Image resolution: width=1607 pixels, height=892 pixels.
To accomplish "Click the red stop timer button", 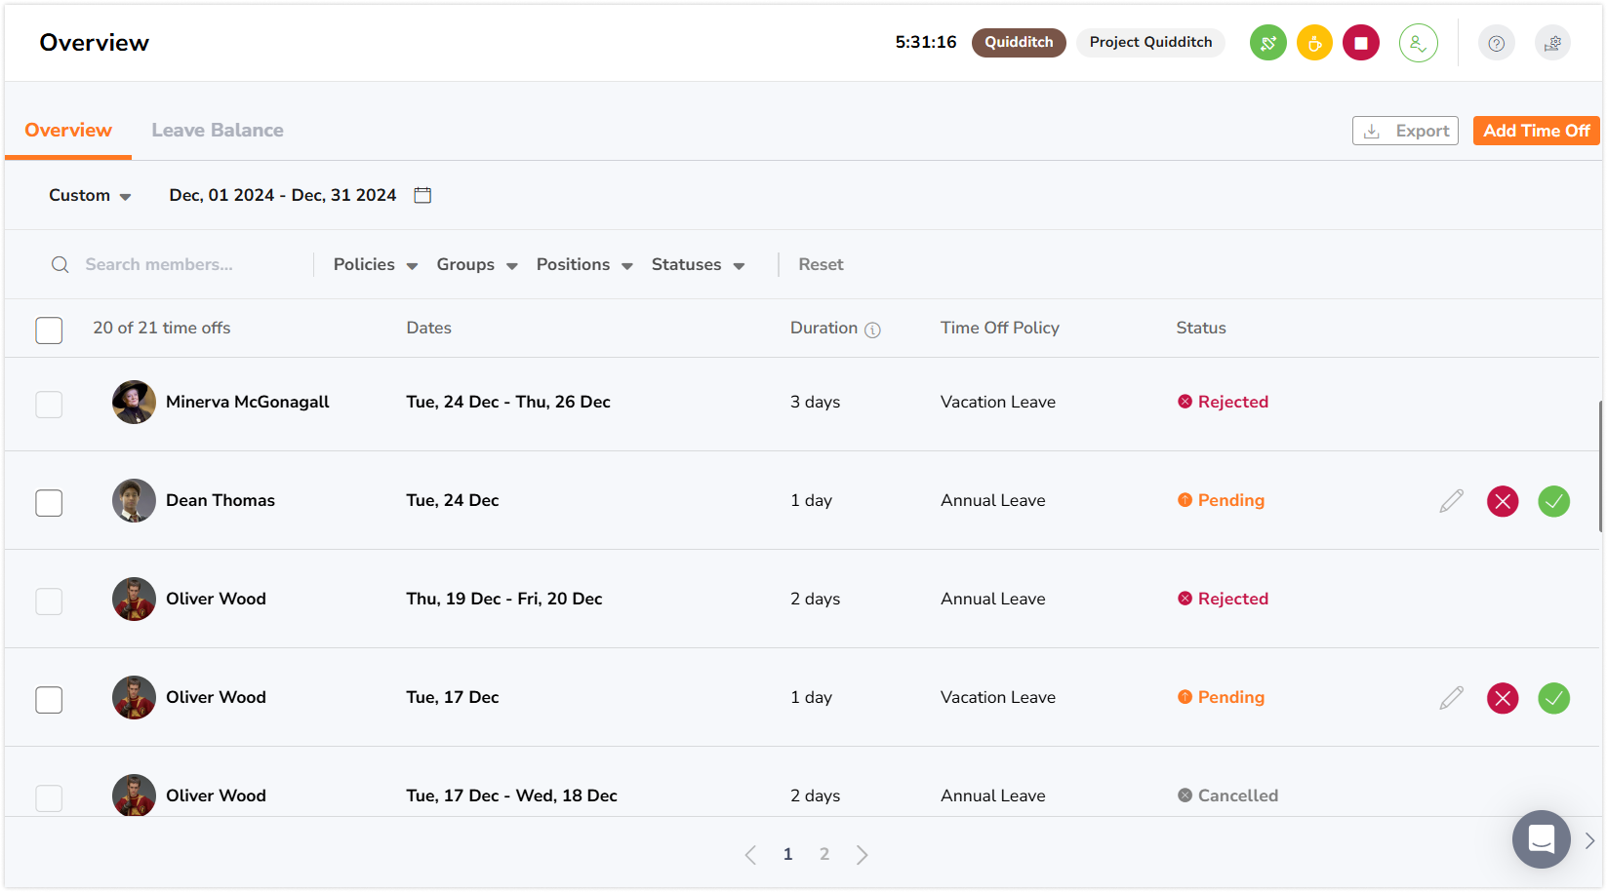I will click(x=1360, y=43).
